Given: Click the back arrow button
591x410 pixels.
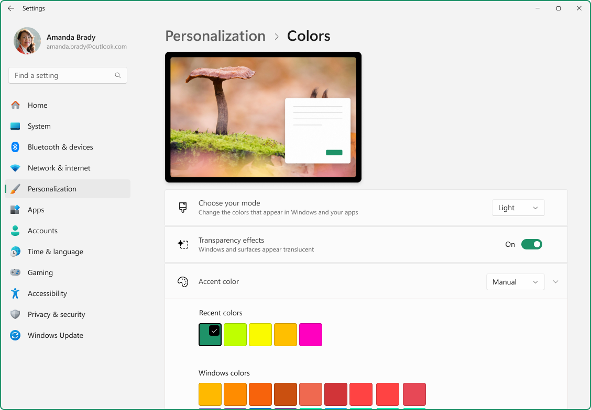Looking at the screenshot, I should coord(10,8).
